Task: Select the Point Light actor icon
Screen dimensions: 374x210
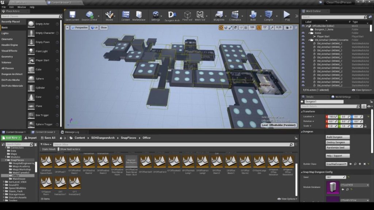Action: (31, 51)
